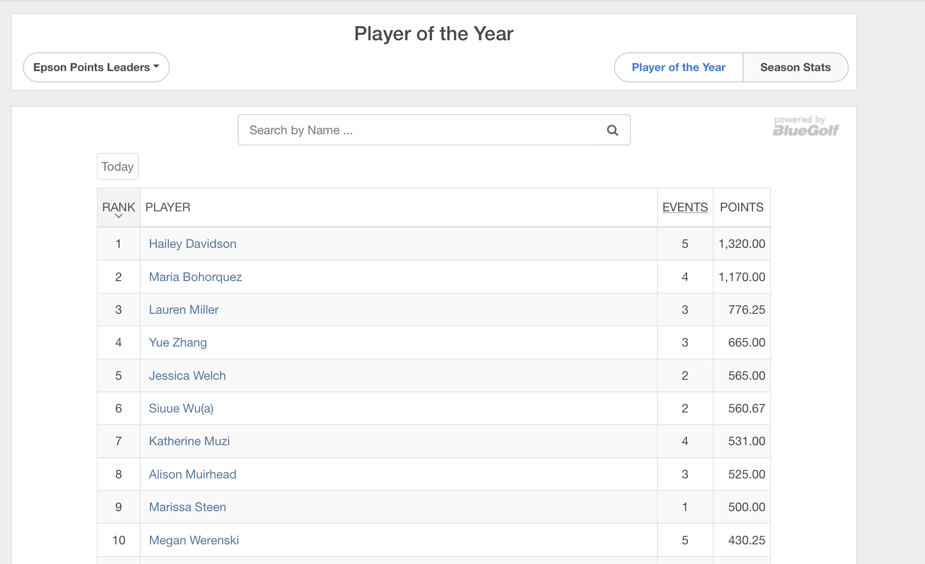This screenshot has height=564, width=925.
Task: Sort by the RANK column chevron
Action: (119, 216)
